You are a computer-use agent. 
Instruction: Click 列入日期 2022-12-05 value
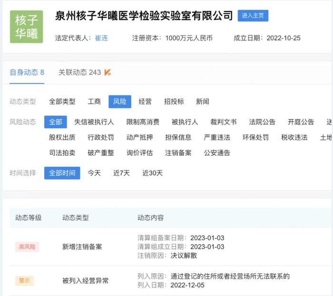coord(187,285)
